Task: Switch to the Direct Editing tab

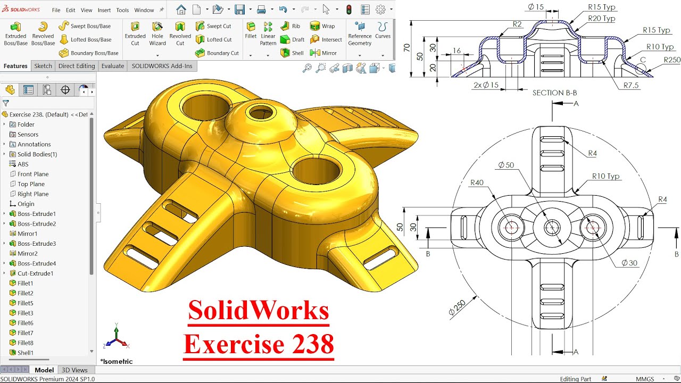Action: tap(77, 66)
